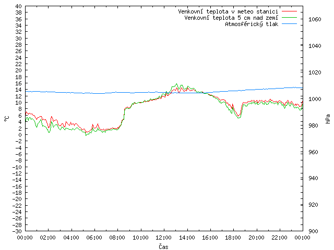Click the 06:00 time label

pyautogui.click(x=94, y=238)
